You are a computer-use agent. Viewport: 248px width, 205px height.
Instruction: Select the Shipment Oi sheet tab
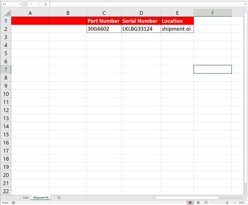41,198
